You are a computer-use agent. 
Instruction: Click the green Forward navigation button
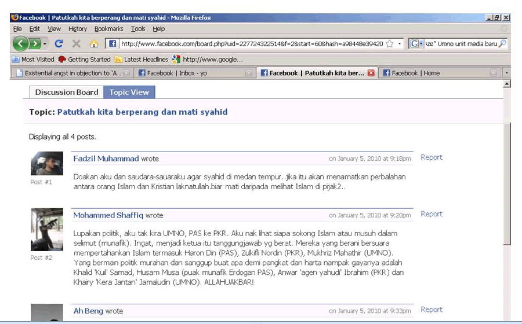pyautogui.click(x=35, y=43)
